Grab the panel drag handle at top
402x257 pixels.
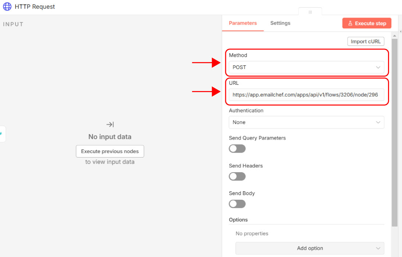coord(310,12)
